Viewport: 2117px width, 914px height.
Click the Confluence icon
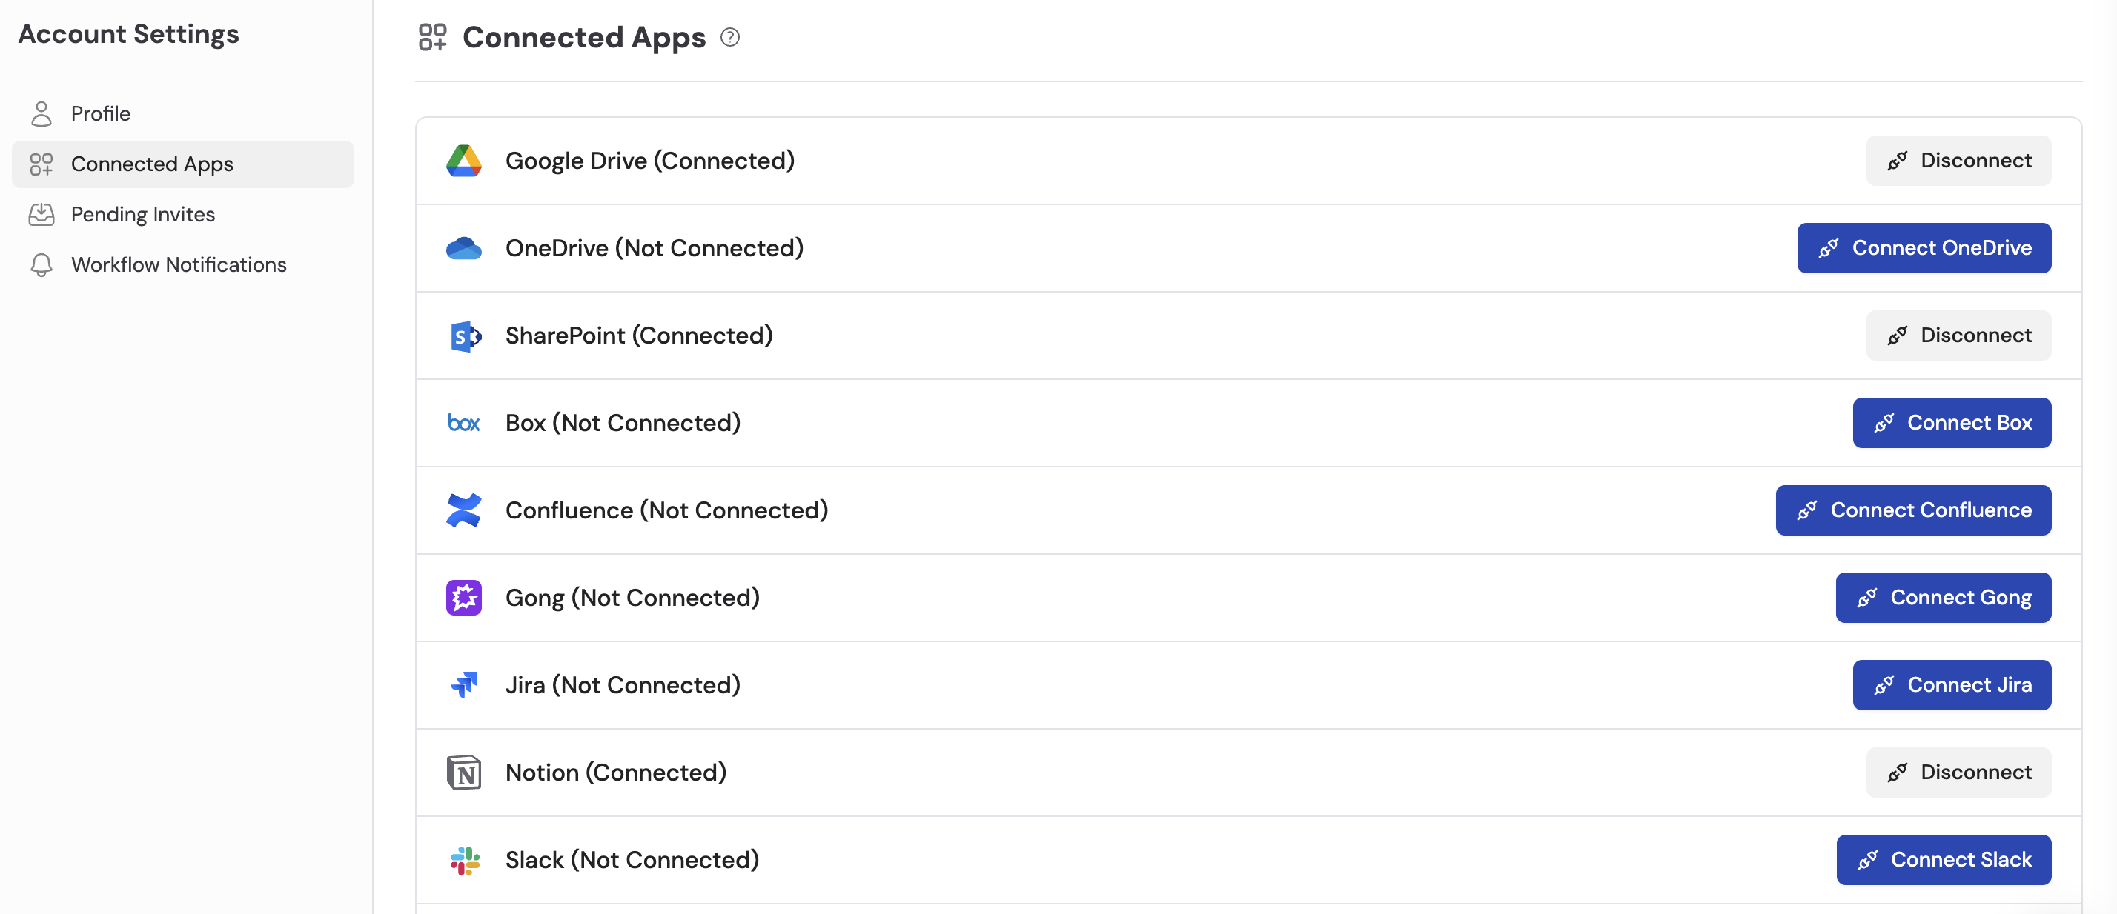(x=466, y=509)
